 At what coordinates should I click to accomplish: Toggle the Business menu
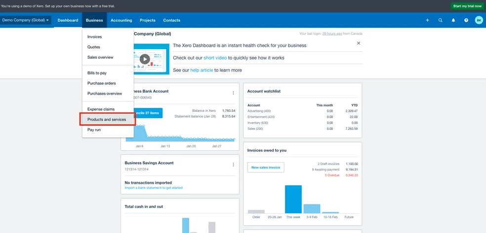tap(94, 20)
